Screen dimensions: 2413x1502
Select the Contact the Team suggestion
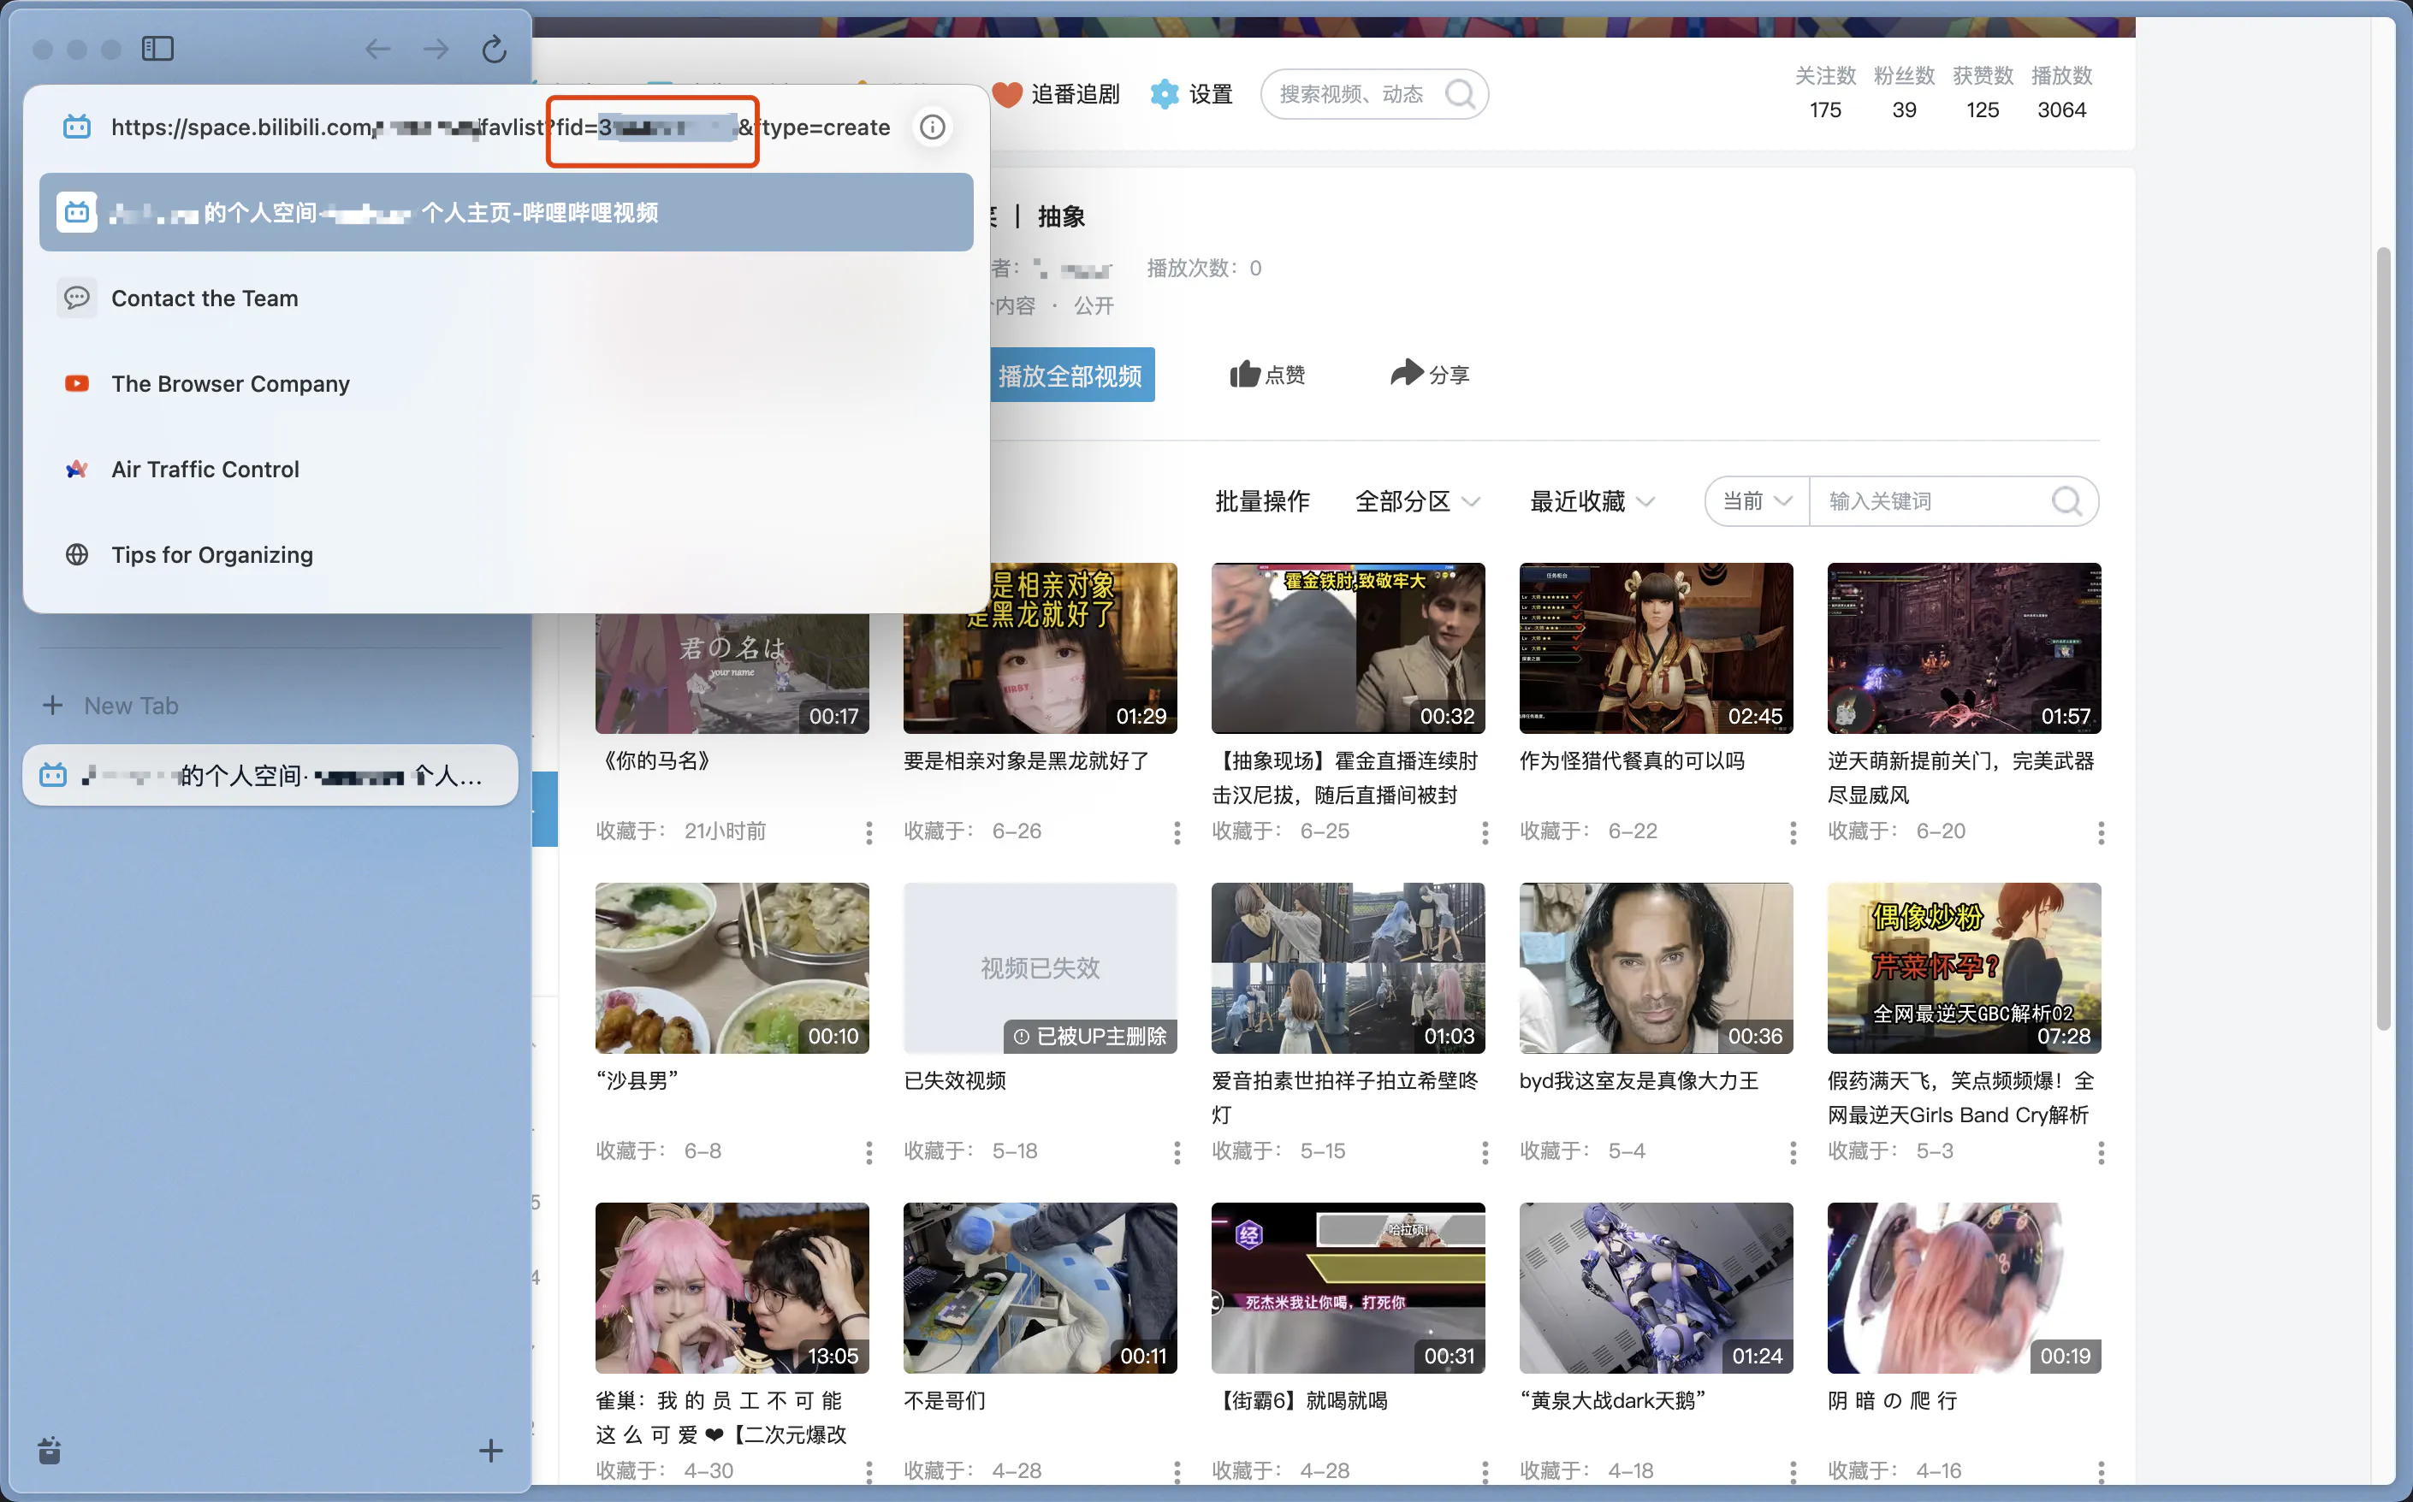point(205,298)
